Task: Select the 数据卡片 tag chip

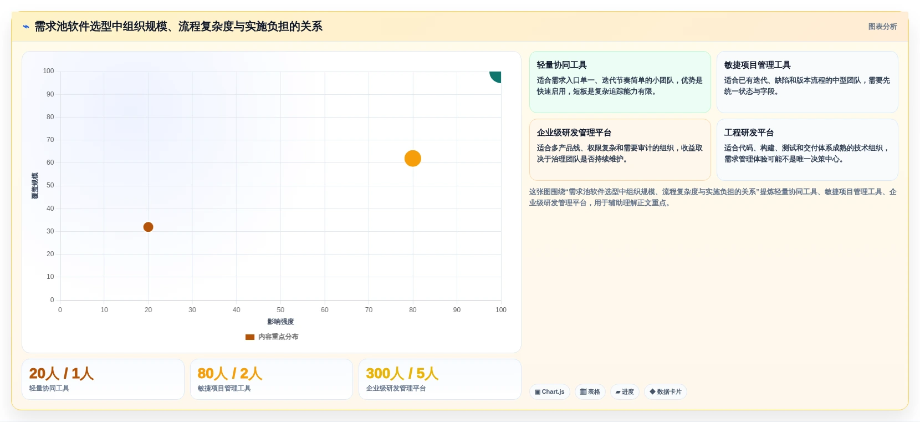Action: tap(666, 392)
